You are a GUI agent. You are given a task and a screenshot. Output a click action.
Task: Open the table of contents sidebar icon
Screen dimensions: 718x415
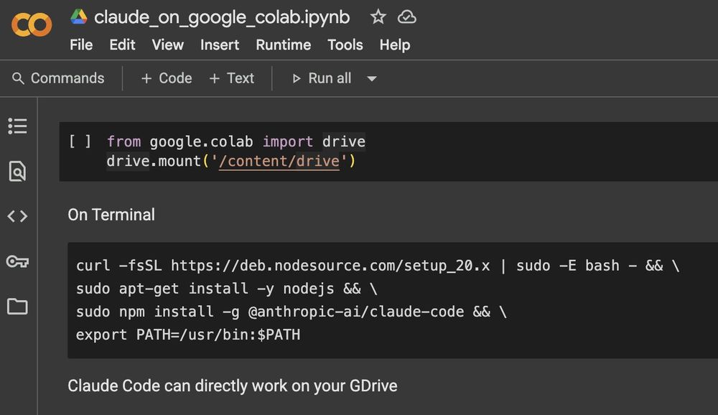pyautogui.click(x=17, y=126)
